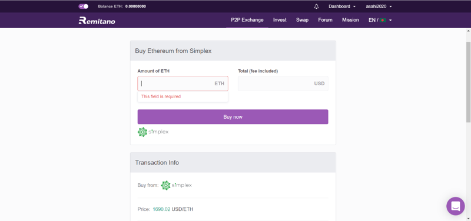Open the Swap page

point(302,20)
